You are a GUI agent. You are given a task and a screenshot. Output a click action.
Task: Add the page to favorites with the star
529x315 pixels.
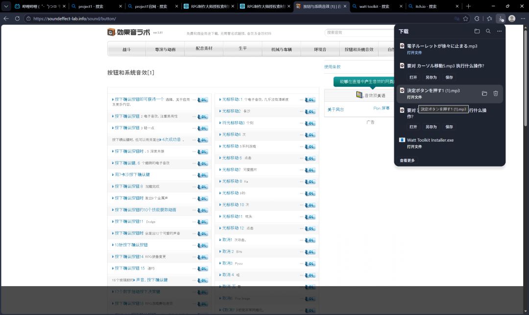pyautogui.click(x=466, y=19)
